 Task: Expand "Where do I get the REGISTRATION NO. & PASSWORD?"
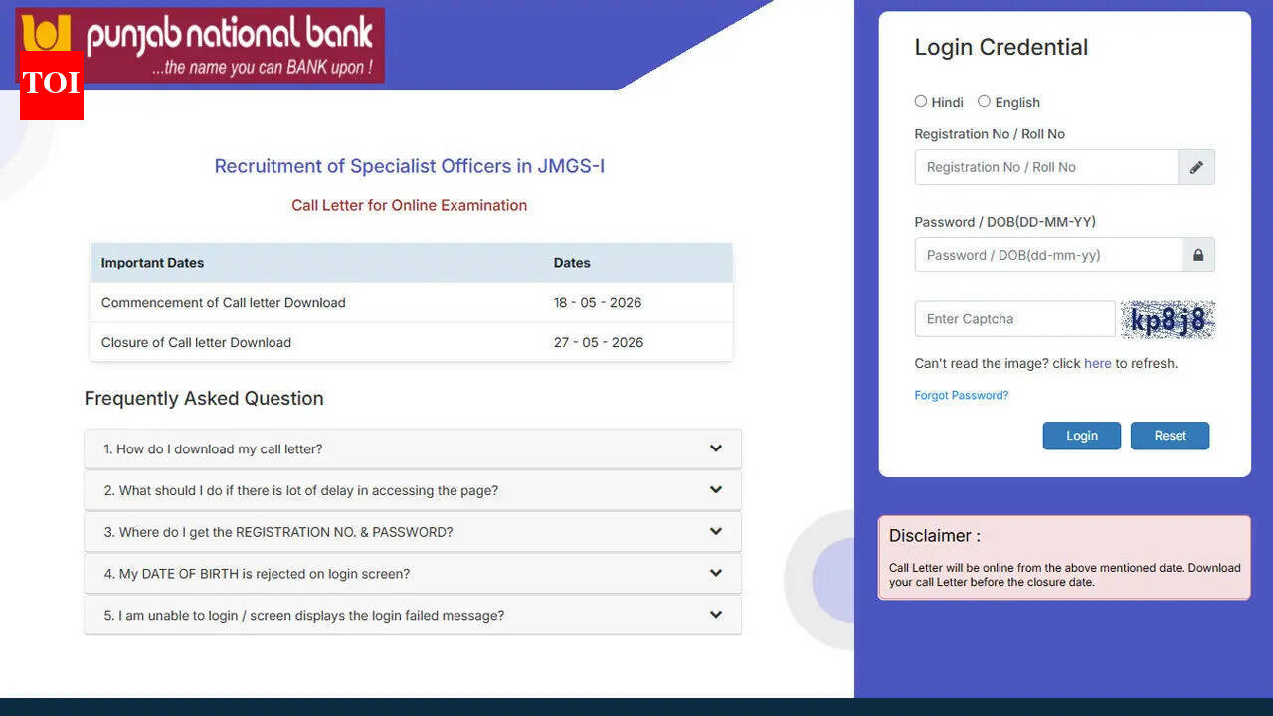(x=413, y=532)
